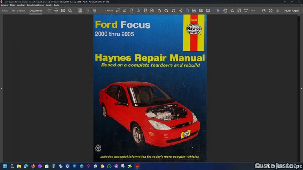Switch to the Ferramentas tab
The width and height of the screenshot is (303, 170).
[x=19, y=10]
